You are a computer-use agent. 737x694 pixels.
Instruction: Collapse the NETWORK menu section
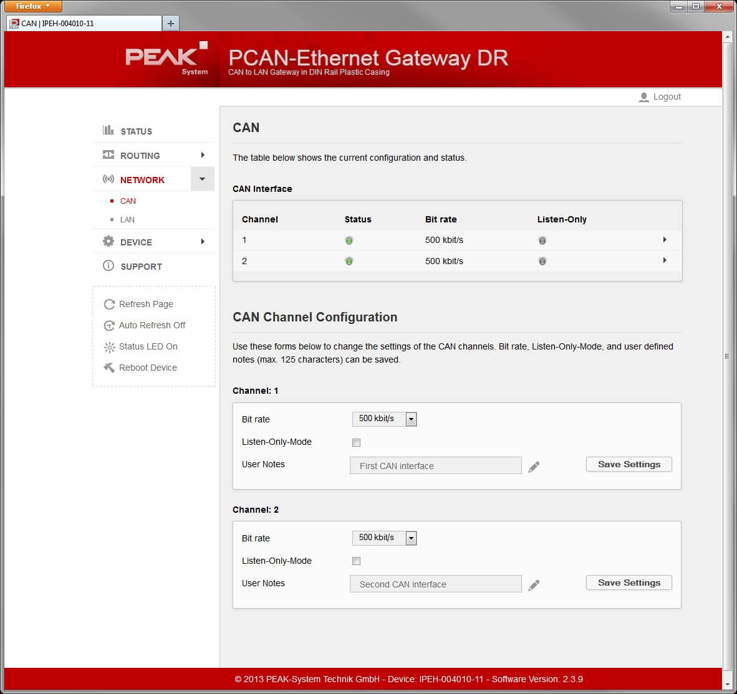(202, 179)
